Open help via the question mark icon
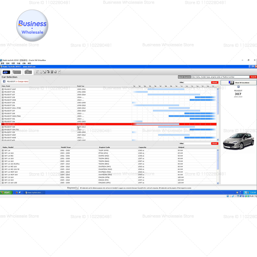The width and height of the screenshot is (257, 257). pos(59,72)
